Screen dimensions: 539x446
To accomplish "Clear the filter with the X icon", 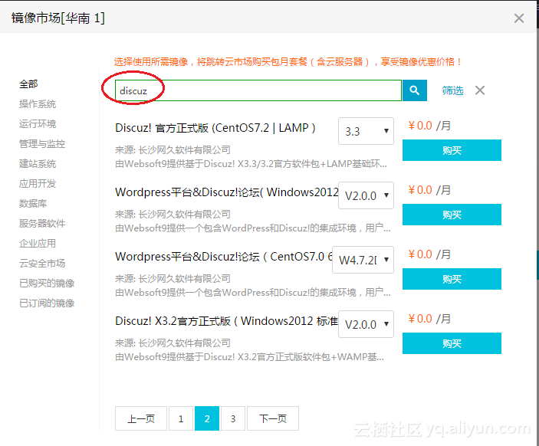I will point(480,90).
